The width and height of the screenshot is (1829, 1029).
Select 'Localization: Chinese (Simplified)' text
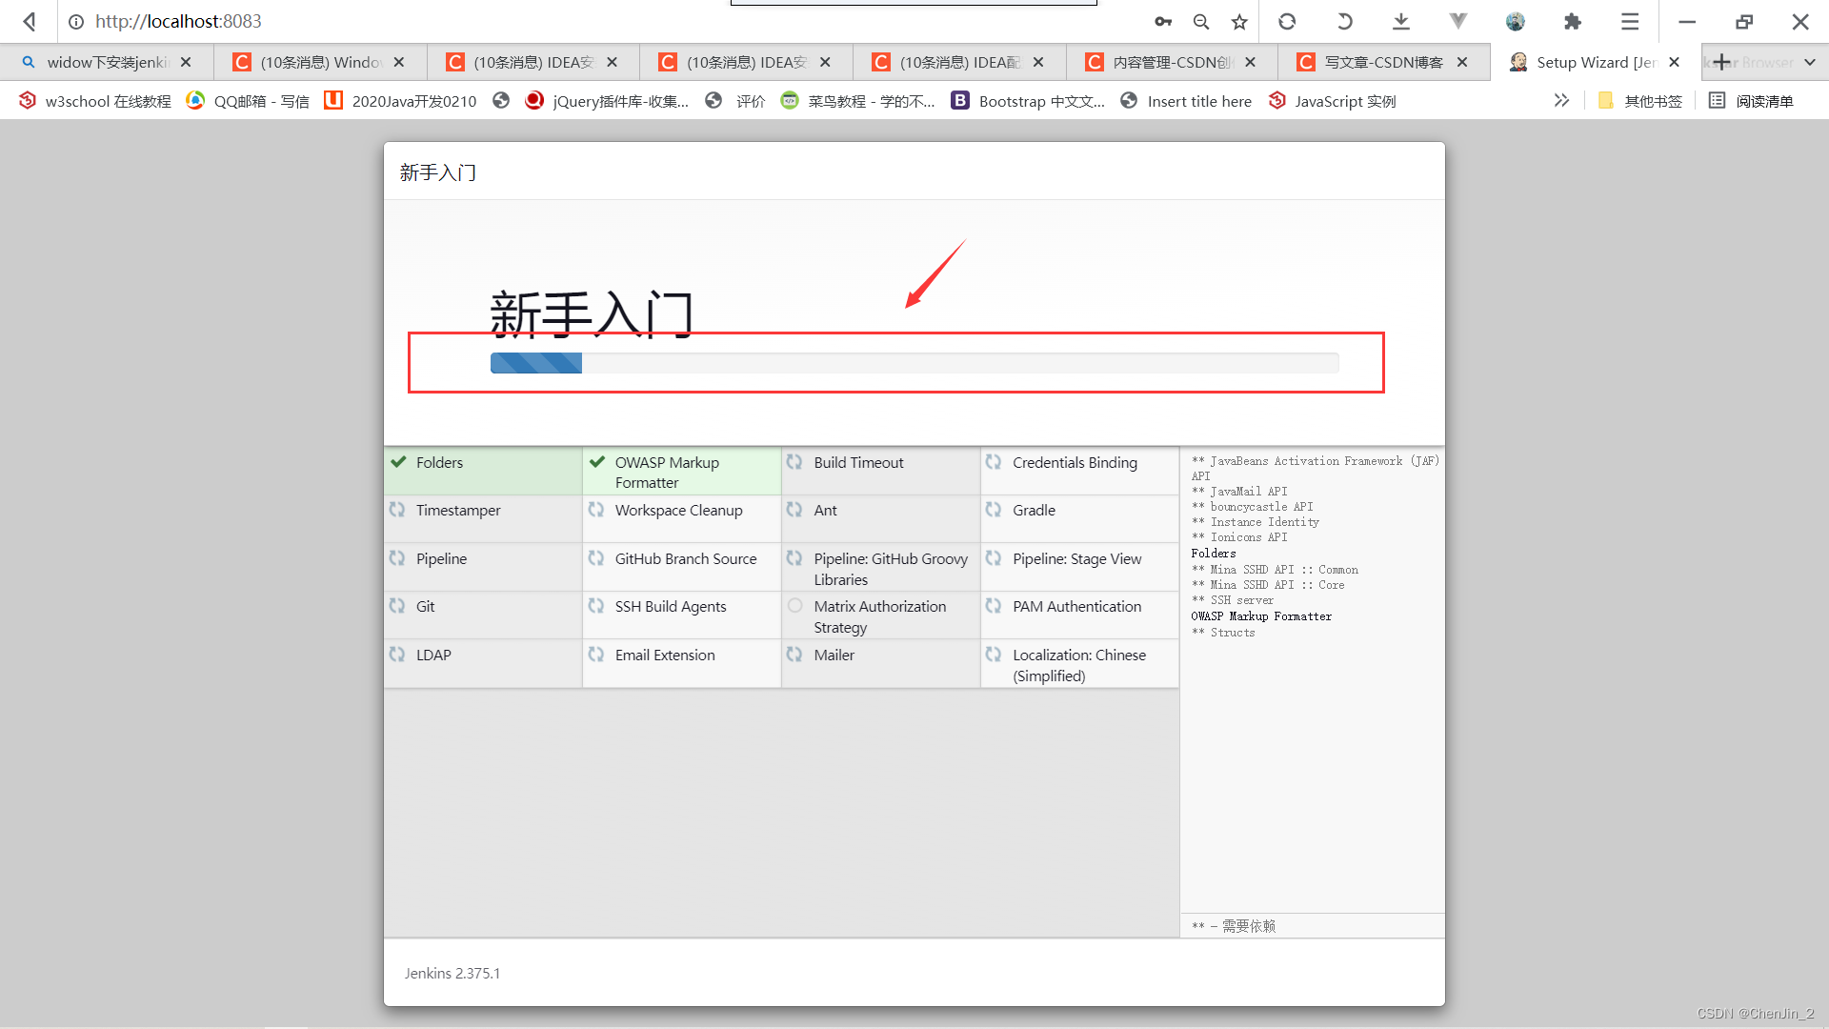point(1079,665)
